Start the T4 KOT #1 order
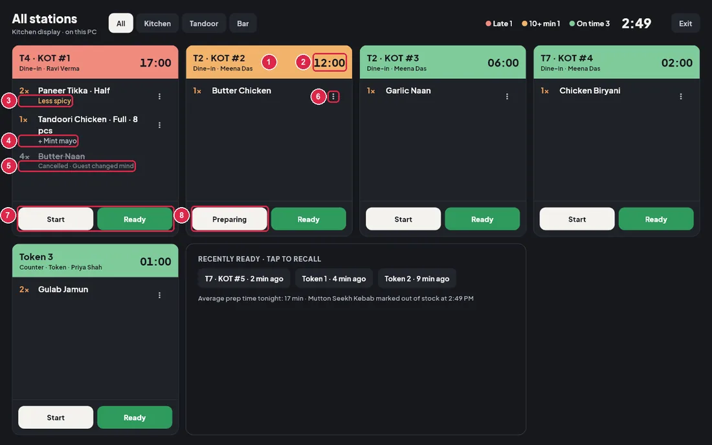The image size is (712, 445). pyautogui.click(x=56, y=219)
